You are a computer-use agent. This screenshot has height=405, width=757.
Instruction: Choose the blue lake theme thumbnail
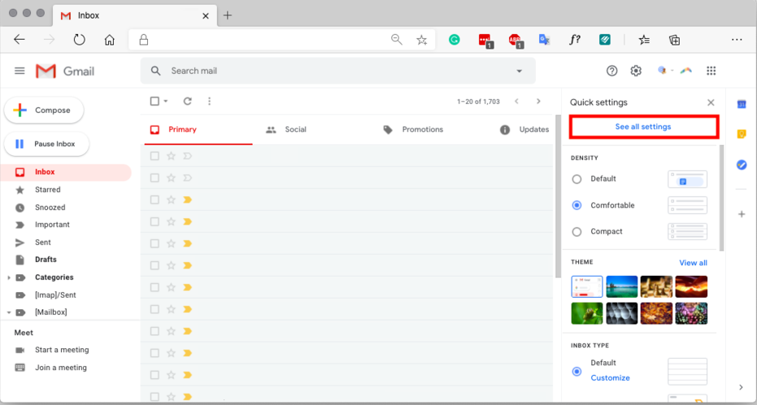[x=622, y=287]
